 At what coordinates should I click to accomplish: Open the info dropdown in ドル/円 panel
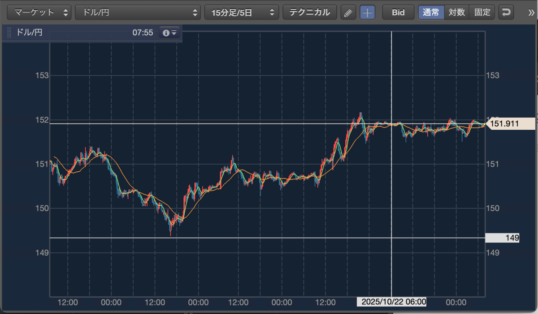point(170,33)
